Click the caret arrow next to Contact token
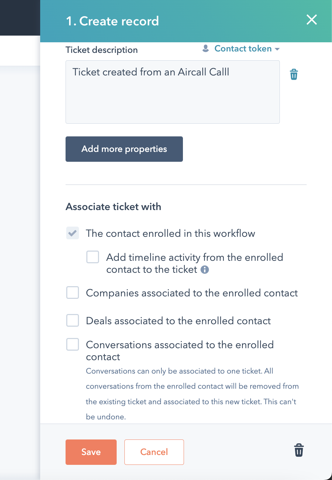This screenshot has width=332, height=480. (x=277, y=49)
